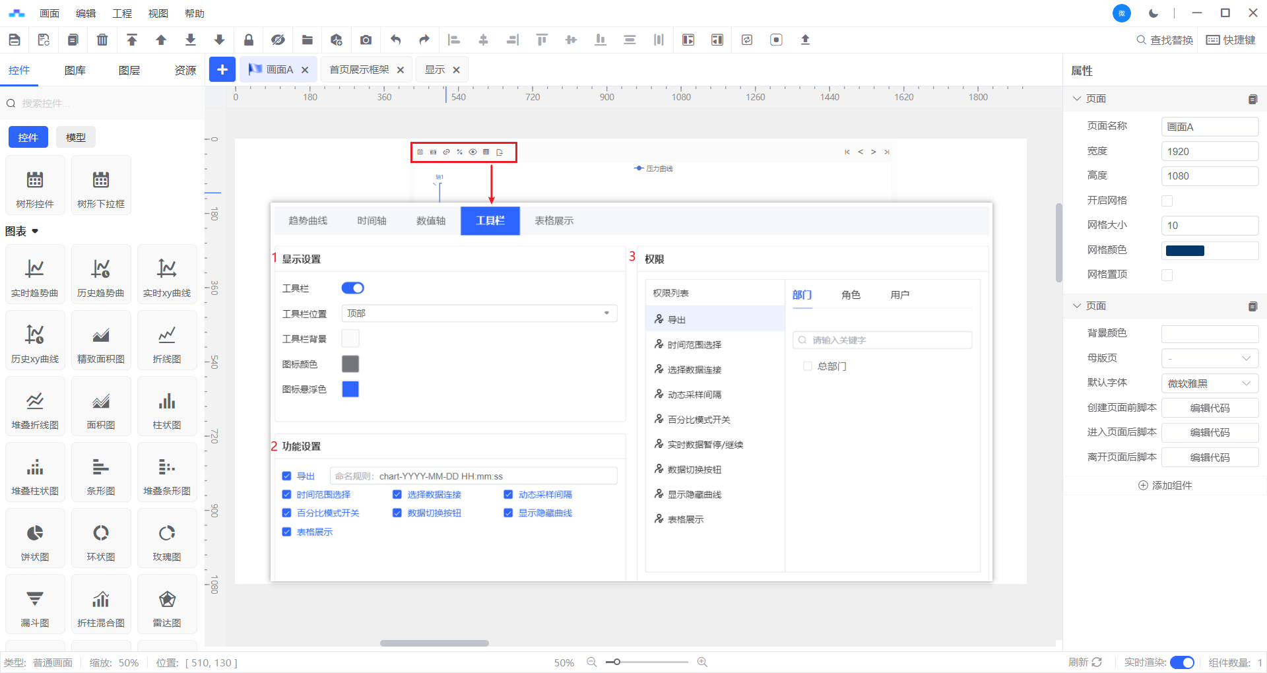Viewport: 1267px width, 673px height.
Task: Click the camera screenshot icon
Action: click(x=366, y=40)
